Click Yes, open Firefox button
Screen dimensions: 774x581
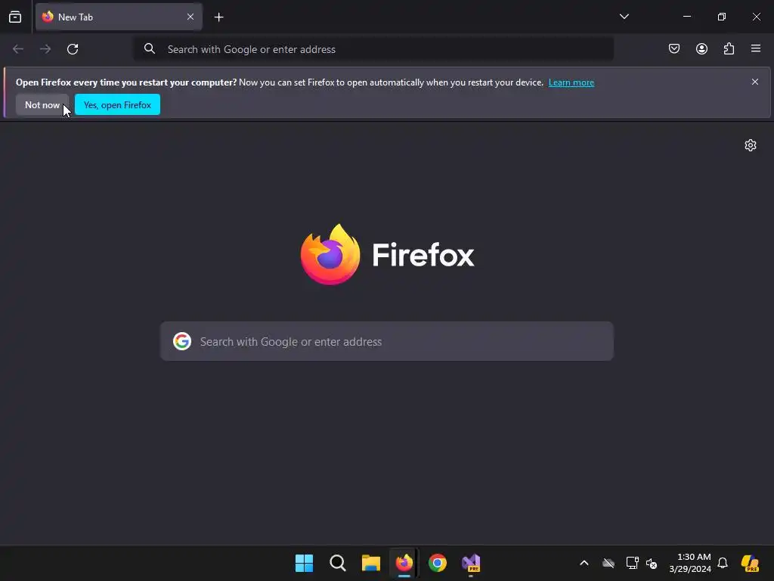tap(117, 104)
